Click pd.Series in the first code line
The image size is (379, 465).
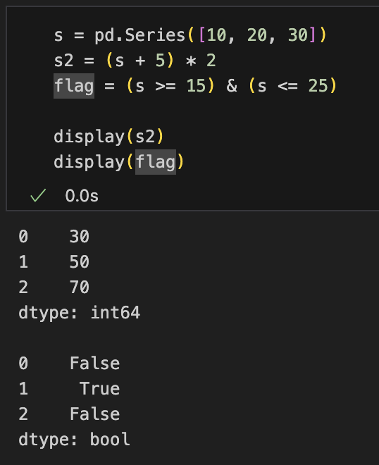point(140,35)
